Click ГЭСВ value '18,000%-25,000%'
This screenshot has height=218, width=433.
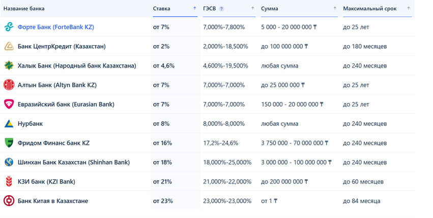pos(227,162)
